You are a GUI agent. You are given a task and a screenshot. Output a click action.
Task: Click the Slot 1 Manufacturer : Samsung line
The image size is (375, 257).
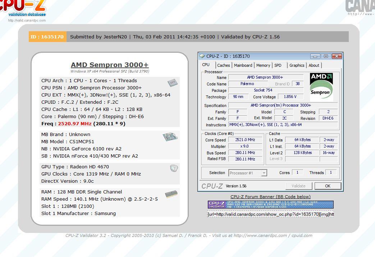pyautogui.click(x=78, y=214)
